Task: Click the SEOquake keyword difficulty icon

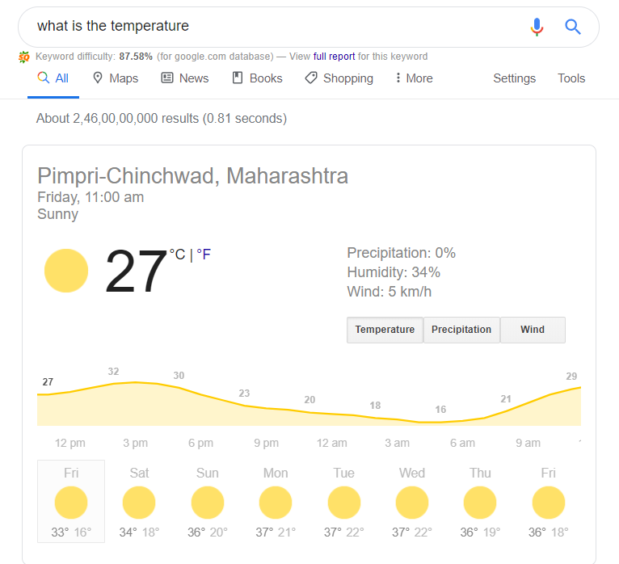Action: click(x=24, y=57)
